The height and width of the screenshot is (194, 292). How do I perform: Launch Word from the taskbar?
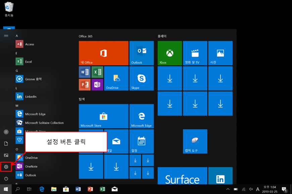78,189
